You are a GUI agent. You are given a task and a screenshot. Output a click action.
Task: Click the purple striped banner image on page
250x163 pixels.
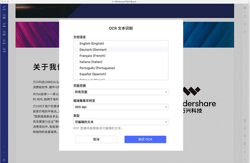tap(37, 35)
